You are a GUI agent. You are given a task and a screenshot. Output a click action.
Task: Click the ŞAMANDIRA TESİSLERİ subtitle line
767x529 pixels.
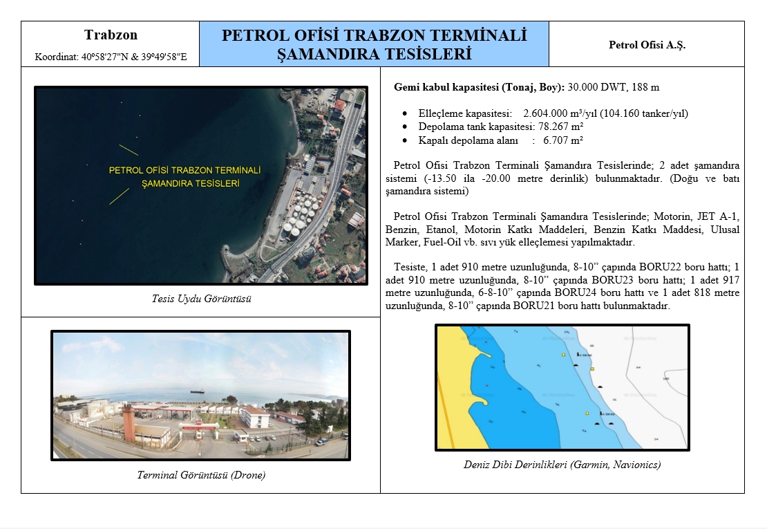375,54
